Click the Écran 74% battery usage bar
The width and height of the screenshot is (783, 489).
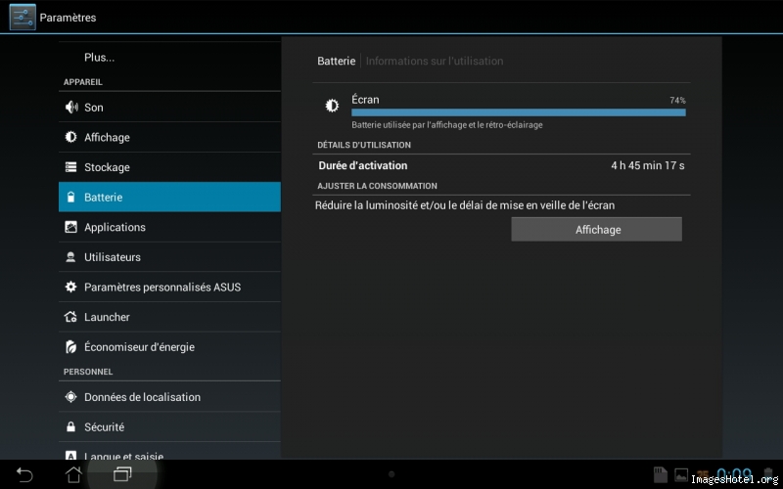(518, 111)
